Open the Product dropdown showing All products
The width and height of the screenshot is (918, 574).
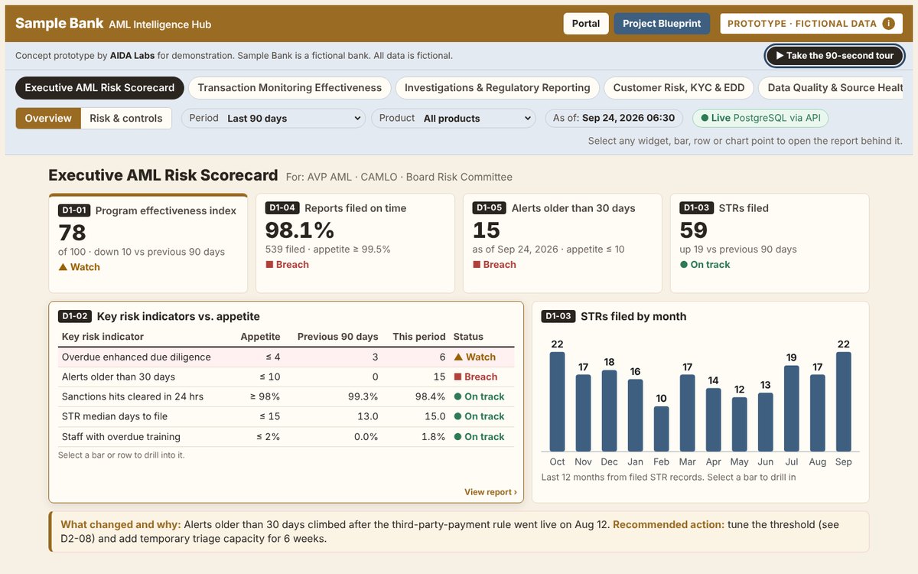pos(453,119)
